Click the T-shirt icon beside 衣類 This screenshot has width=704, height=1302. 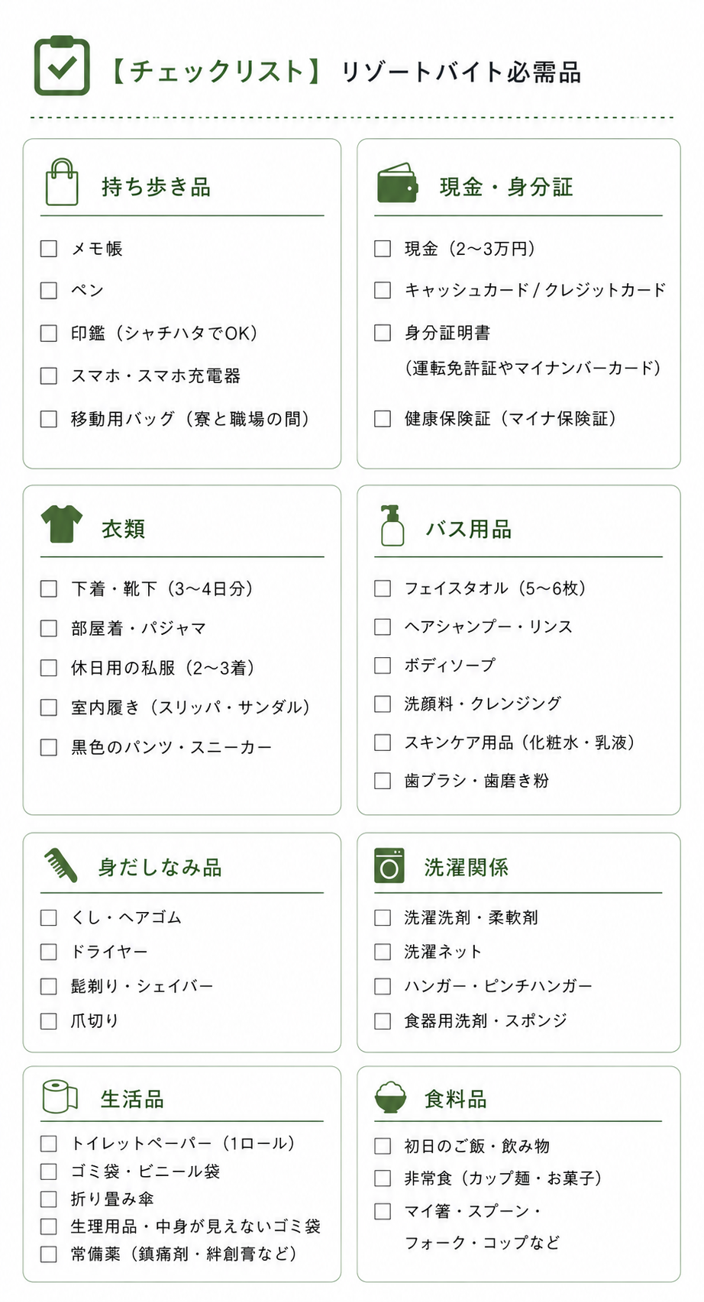click(x=62, y=524)
